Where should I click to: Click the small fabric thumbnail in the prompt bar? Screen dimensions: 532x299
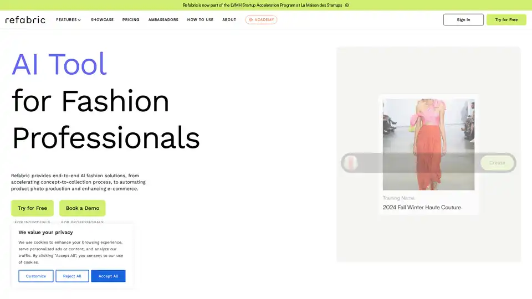[x=350, y=163]
